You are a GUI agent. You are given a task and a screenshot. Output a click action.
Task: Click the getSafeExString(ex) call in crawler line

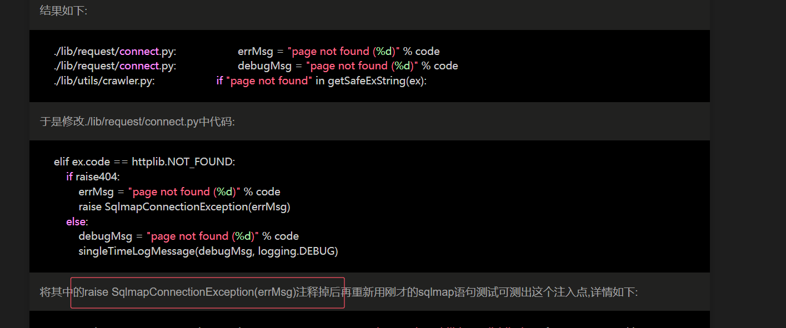(377, 81)
